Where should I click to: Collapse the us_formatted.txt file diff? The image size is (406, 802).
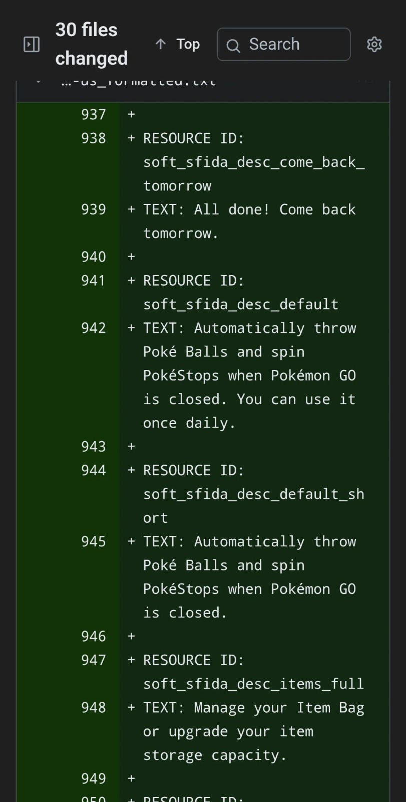tap(38, 82)
